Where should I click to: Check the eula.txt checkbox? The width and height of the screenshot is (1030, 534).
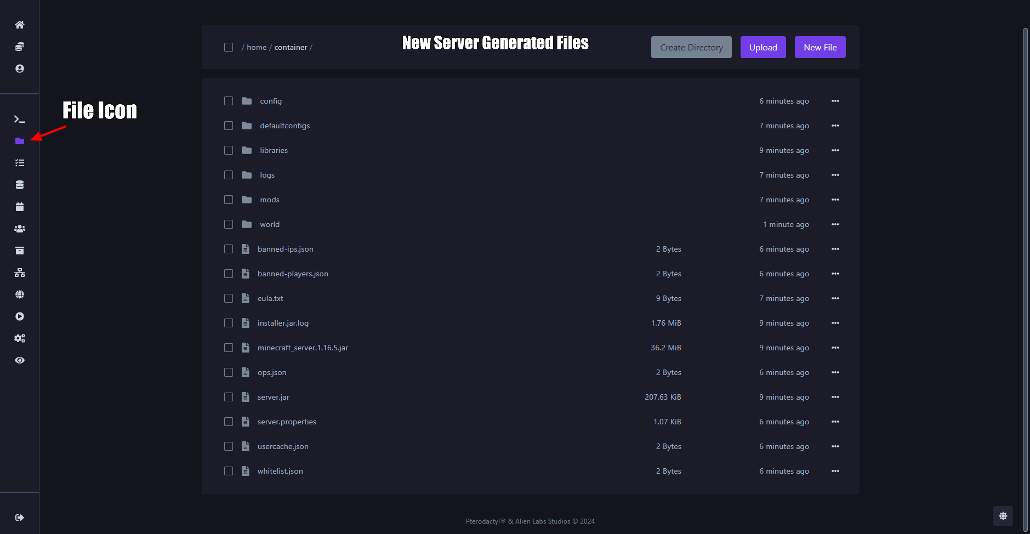pos(229,298)
